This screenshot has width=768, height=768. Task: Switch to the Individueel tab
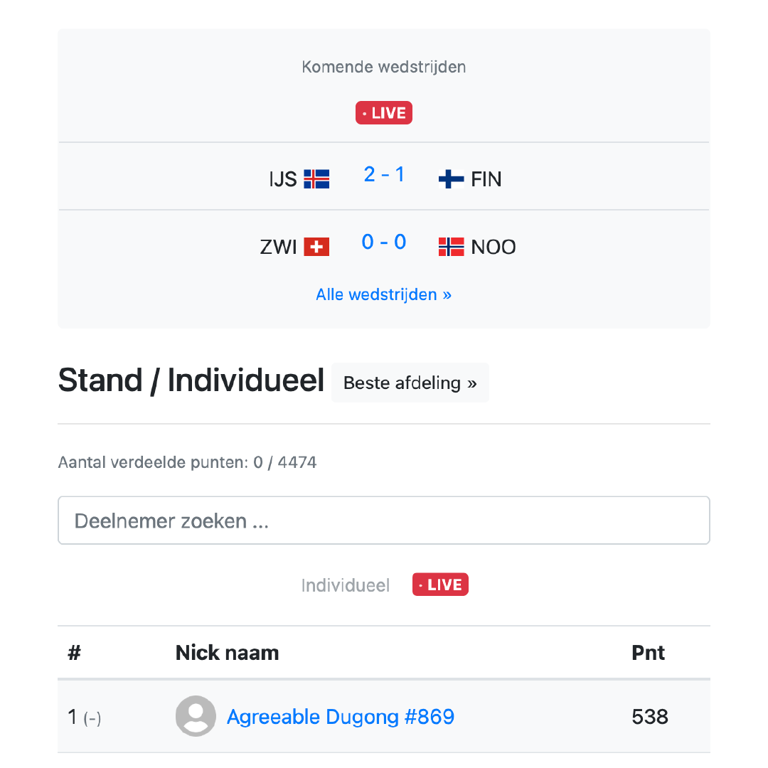[346, 585]
